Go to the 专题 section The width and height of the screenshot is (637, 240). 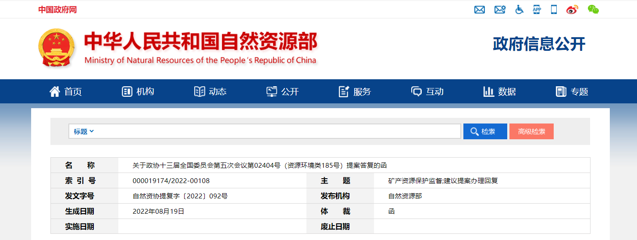572,92
